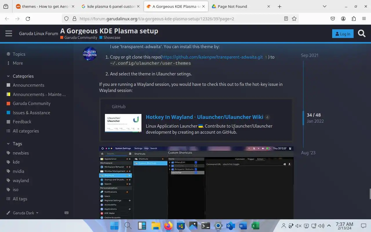Jump to Aug '23 on the timeline
Viewport: 371px width, 232px height.
click(308, 153)
